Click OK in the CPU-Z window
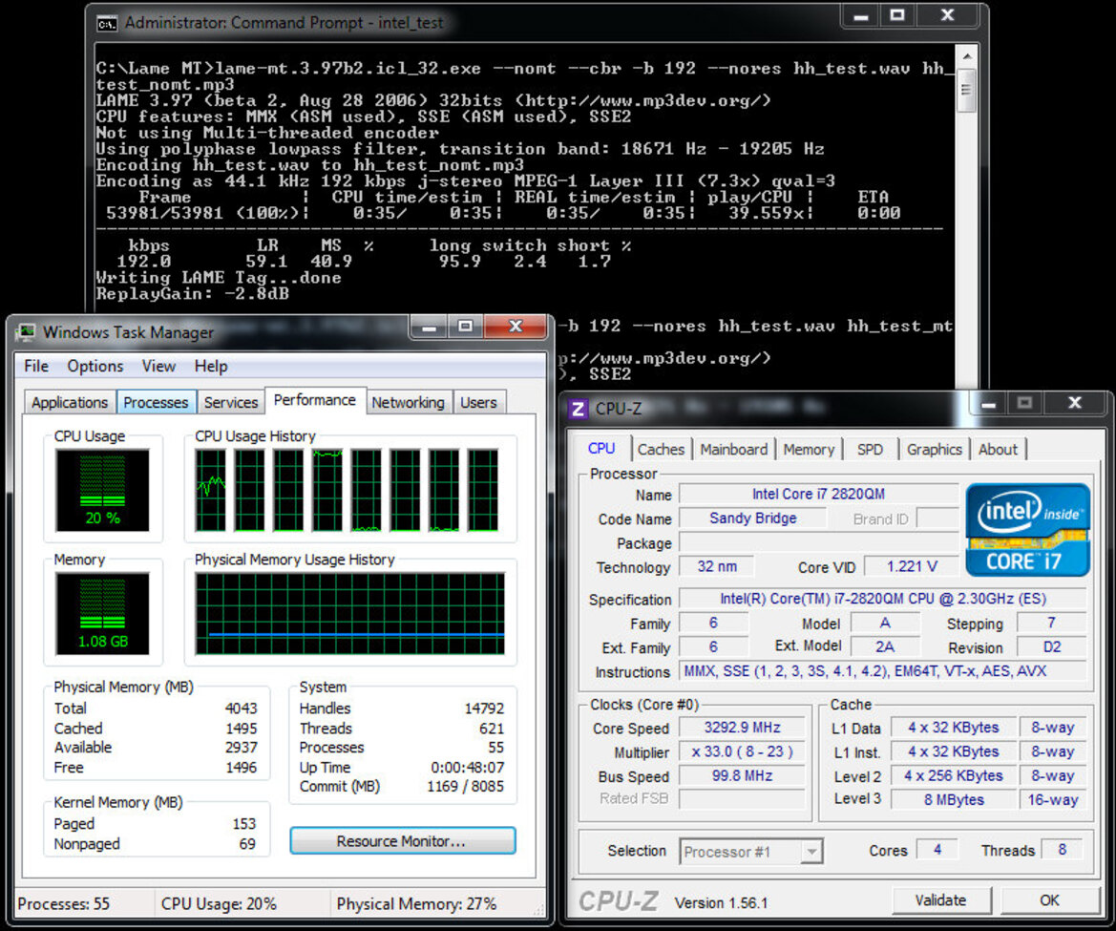1116x931 pixels. tap(1049, 900)
